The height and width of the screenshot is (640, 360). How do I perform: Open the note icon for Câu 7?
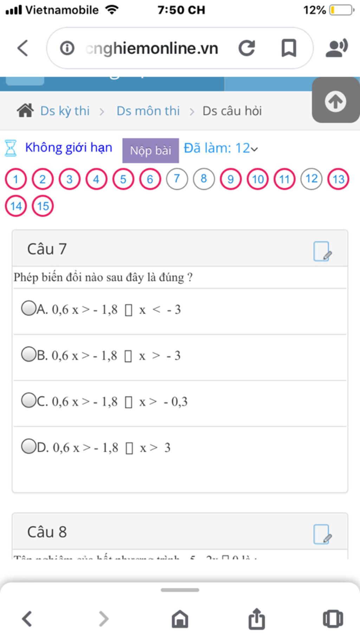[x=322, y=251]
